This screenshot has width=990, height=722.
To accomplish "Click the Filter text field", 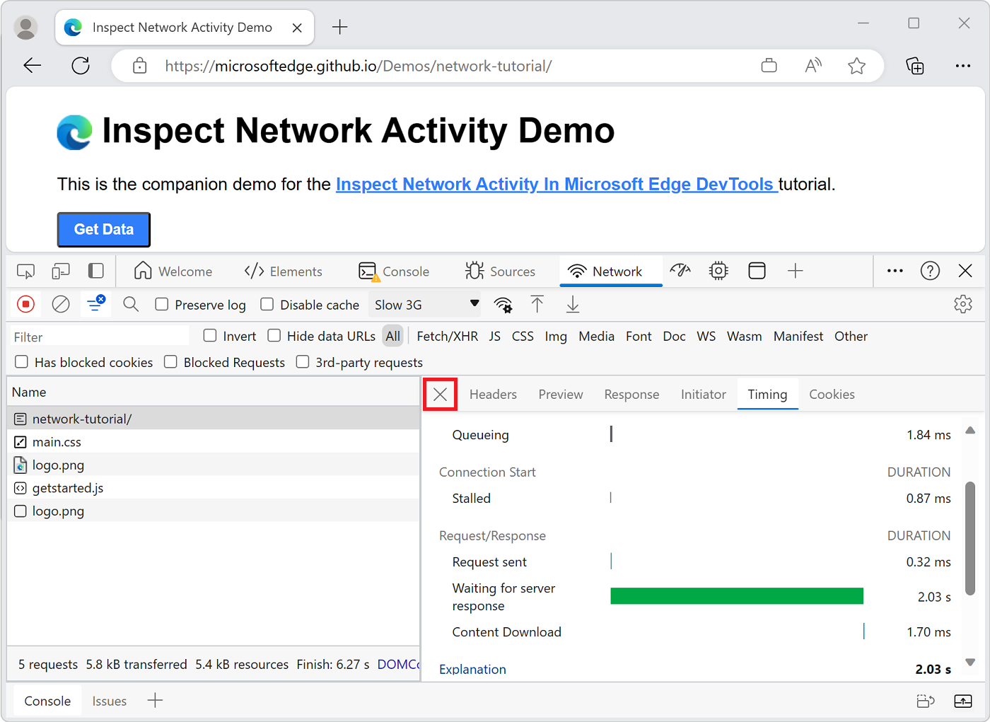I will [x=99, y=337].
